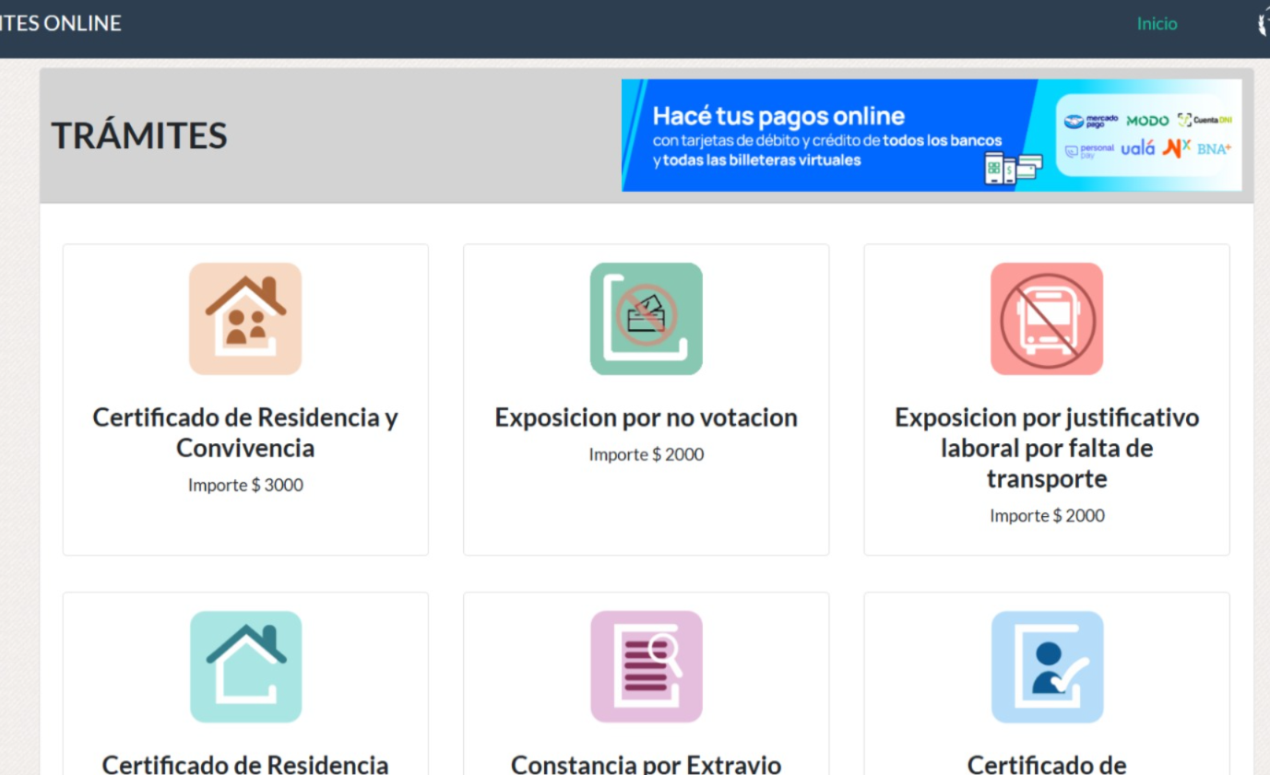Click the 'Hacé tus pagos online' banner headline
The width and height of the screenshot is (1270, 775).
click(778, 117)
